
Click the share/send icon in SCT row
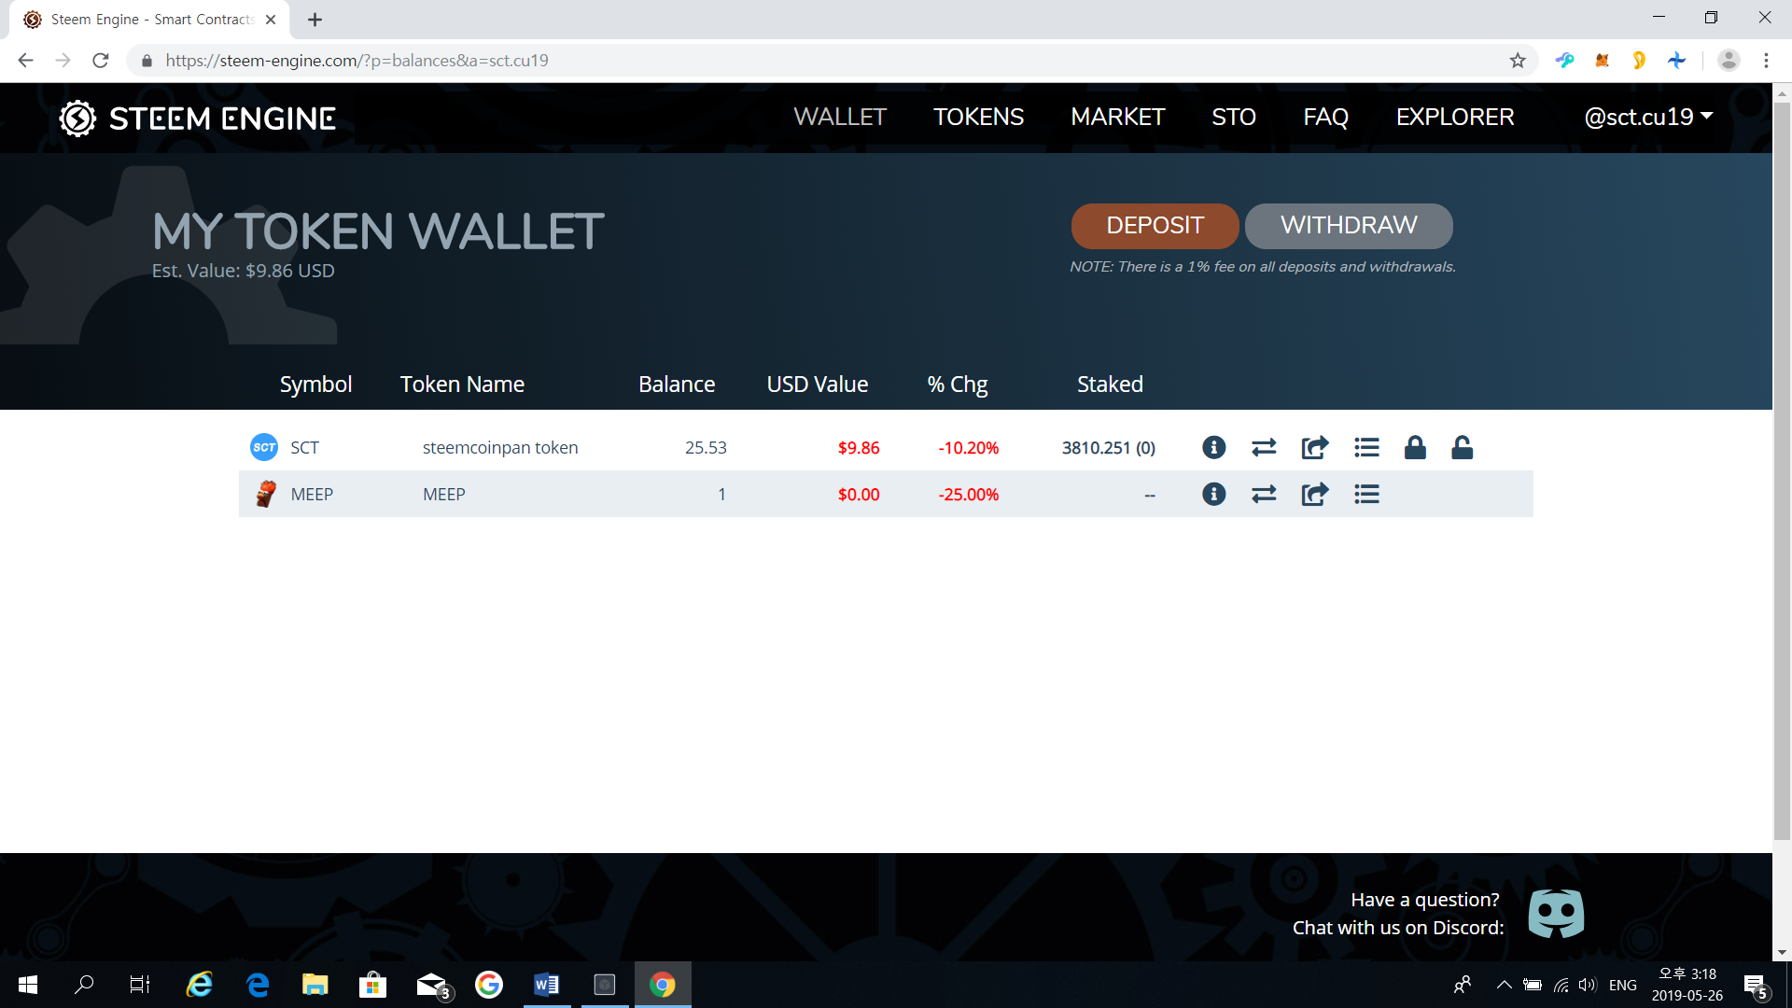click(x=1315, y=448)
